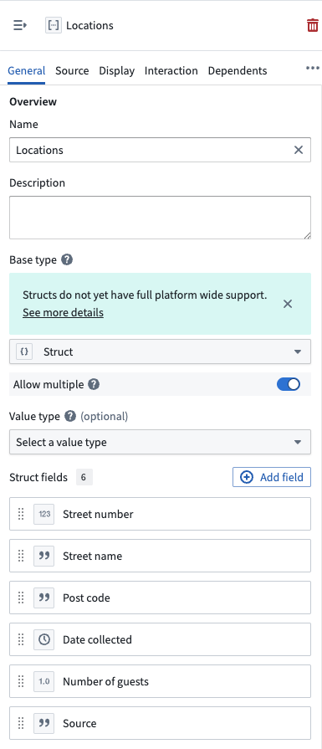Click the Locations array property icon

tap(54, 25)
